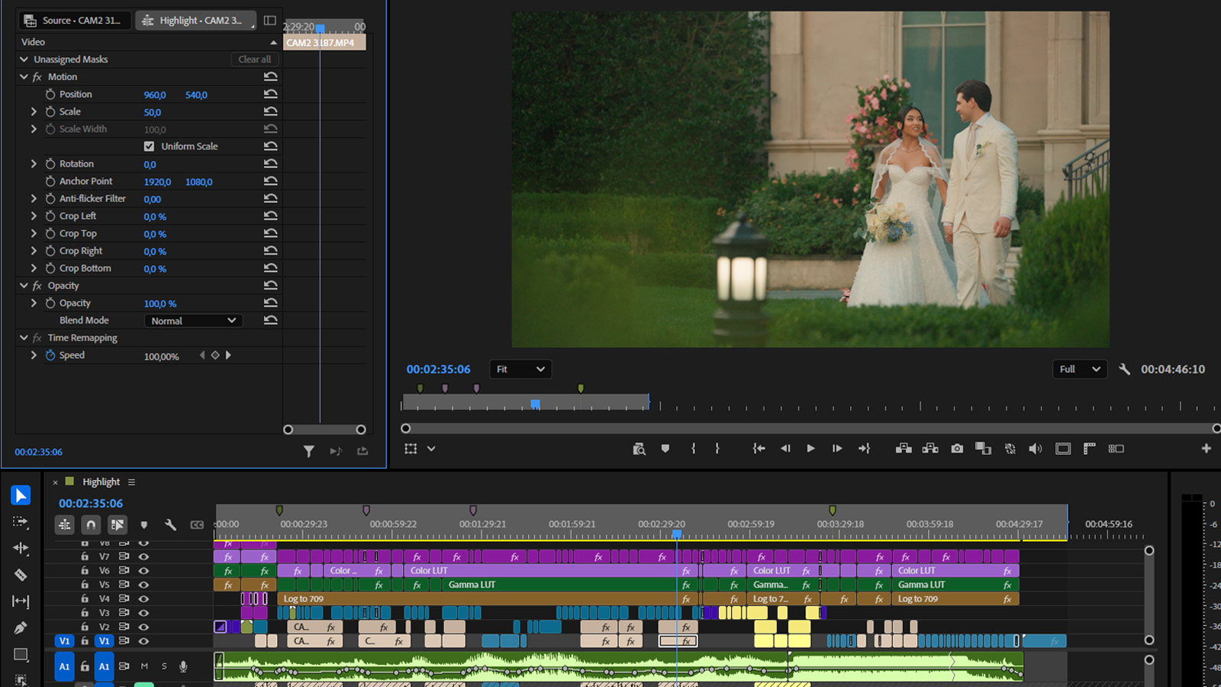Viewport: 1221px width, 687px height.
Task: Select the Razor tool
Action: click(21, 575)
